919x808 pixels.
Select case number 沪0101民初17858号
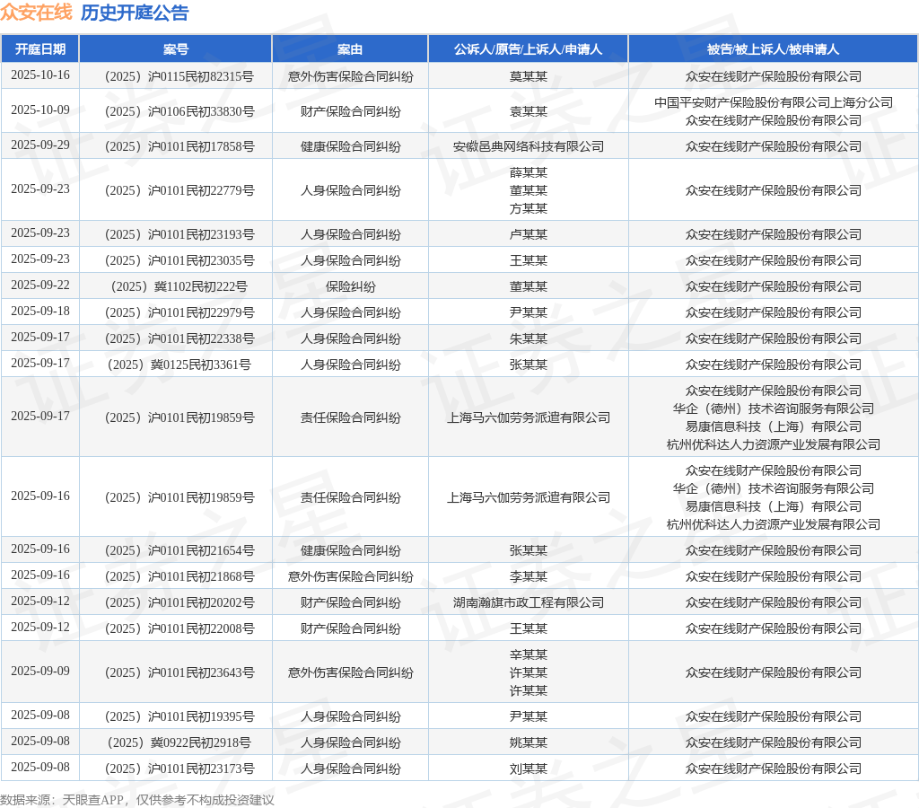(x=179, y=146)
